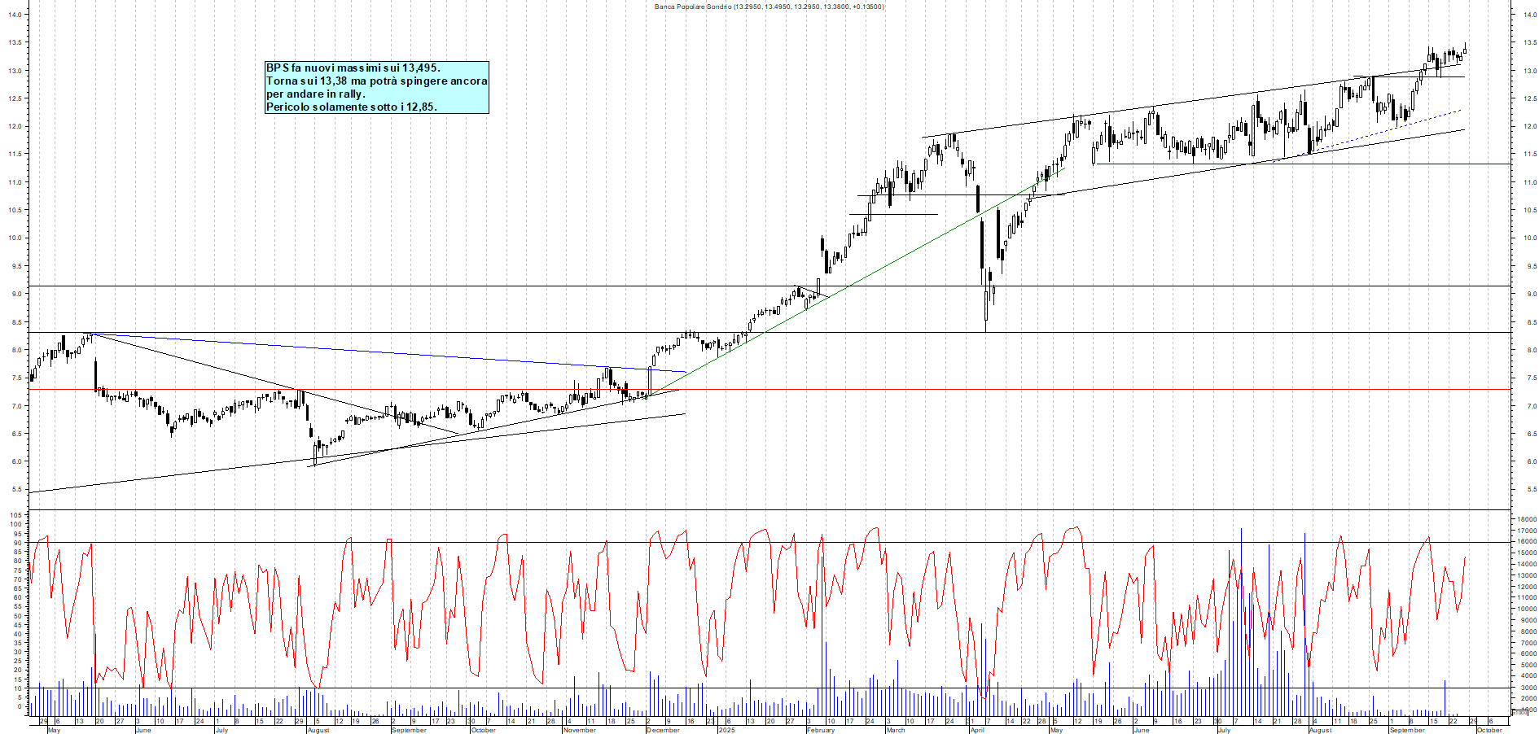Click the 12.0 label on right price axis
Screen dimensions: 1539x734
(1530, 126)
